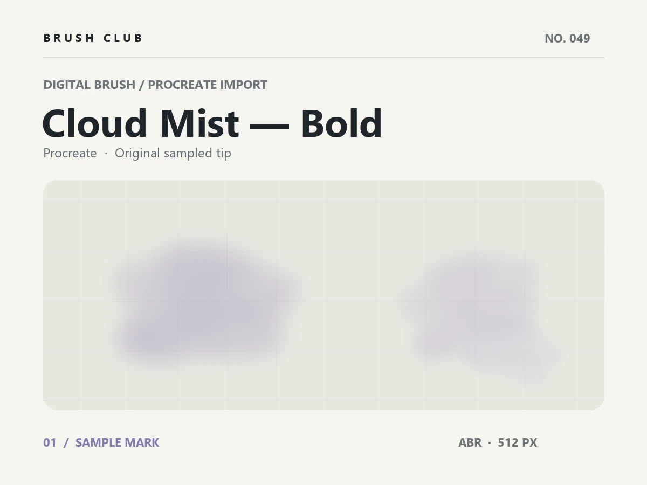Click the left purple mist brush stroke
This screenshot has height=485, width=647.
point(205,302)
